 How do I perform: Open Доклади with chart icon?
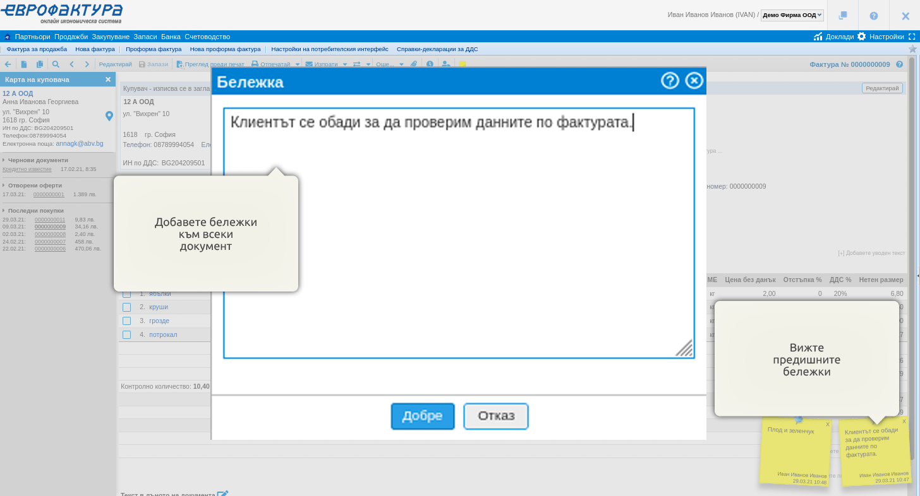(x=833, y=37)
